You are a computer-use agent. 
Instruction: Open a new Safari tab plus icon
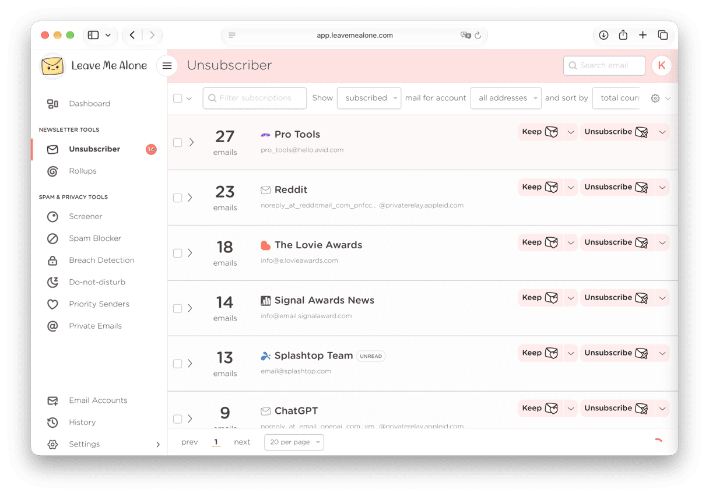pyautogui.click(x=643, y=35)
